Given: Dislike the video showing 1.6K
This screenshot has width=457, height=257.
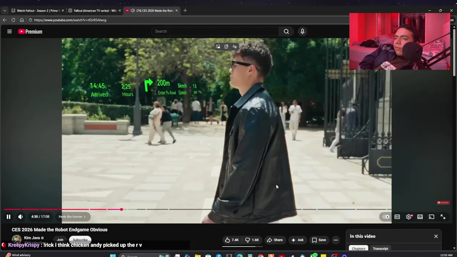Looking at the screenshot, I should (x=252, y=240).
